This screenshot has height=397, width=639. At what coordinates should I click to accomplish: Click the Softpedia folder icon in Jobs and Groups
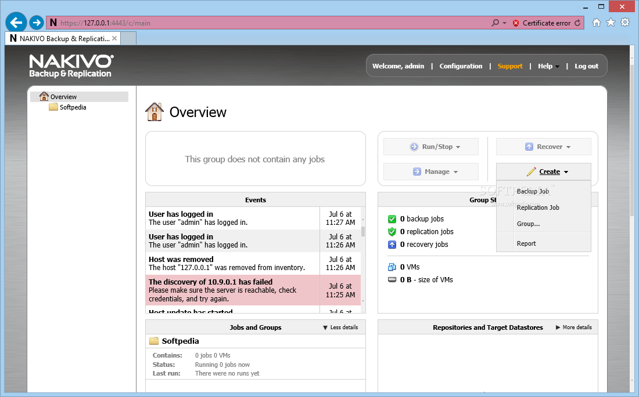[x=153, y=341]
